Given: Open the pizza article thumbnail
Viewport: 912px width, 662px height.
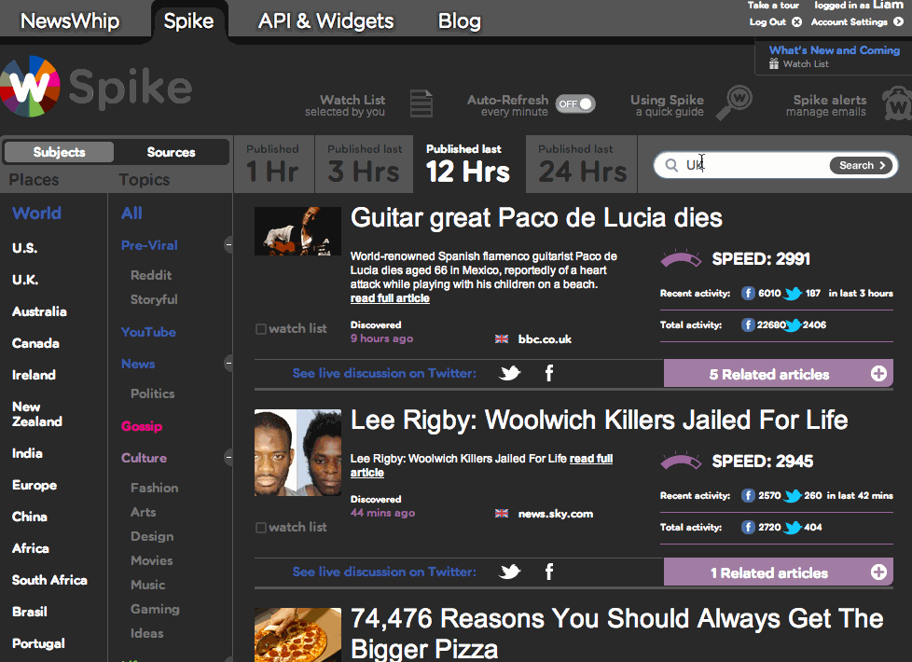Looking at the screenshot, I should click(297, 635).
